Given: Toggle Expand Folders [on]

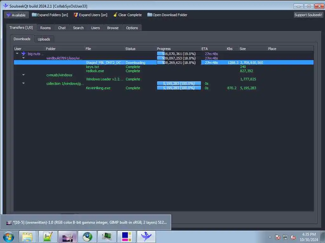Looking at the screenshot, I should coord(50,15).
